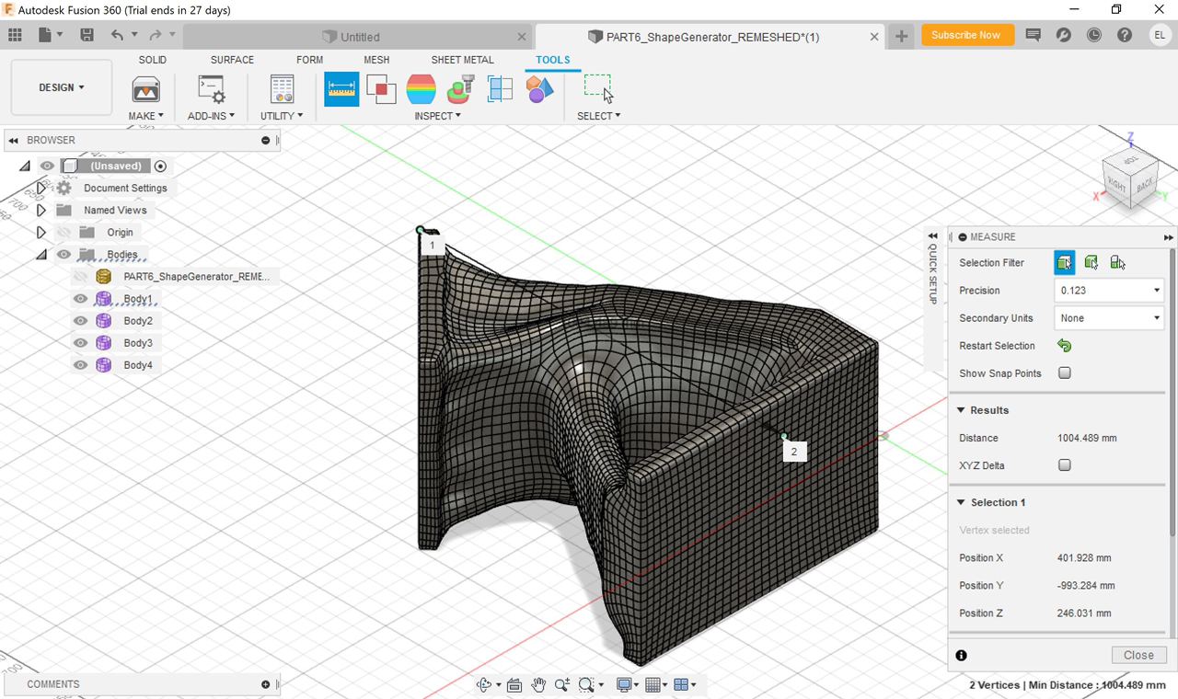Click the Undo arrow
The height and width of the screenshot is (699, 1178).
117,35
